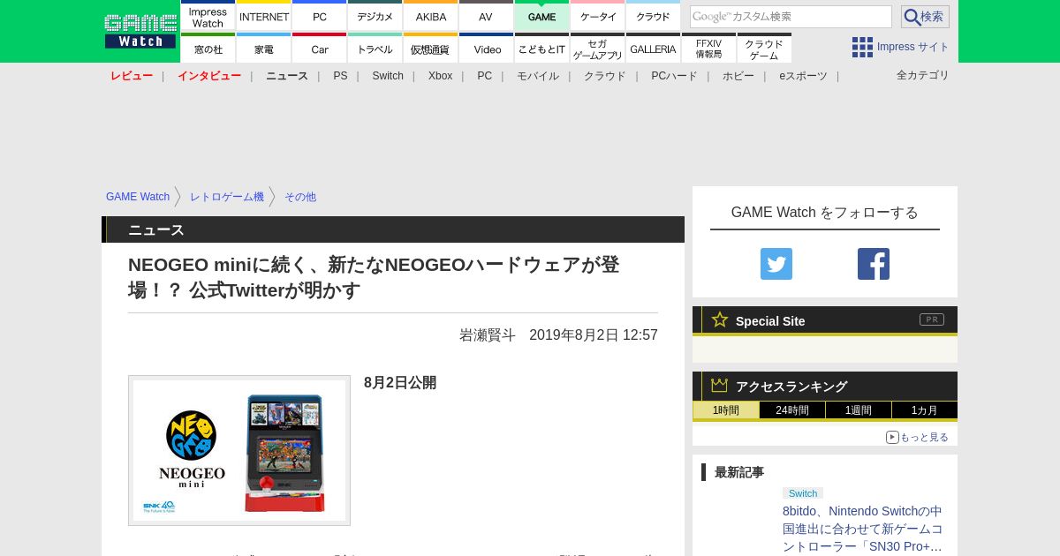
Task: Open the クラウド site tab
Action: (654, 16)
